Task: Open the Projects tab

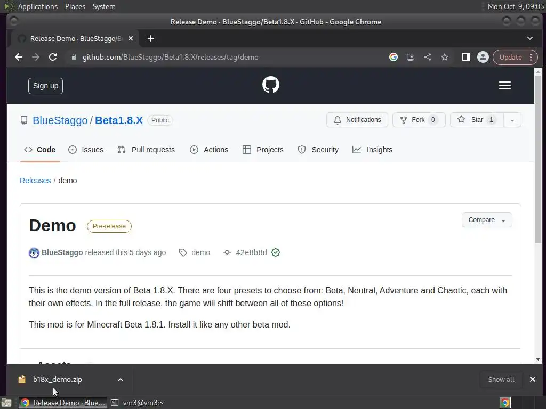Action: click(x=263, y=150)
